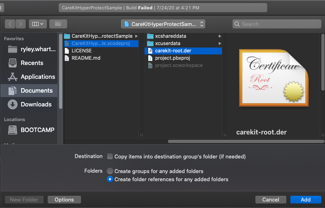Open the CareKitHyperProtectSam... path popup
The width and height of the screenshot is (325, 208).
163,24
